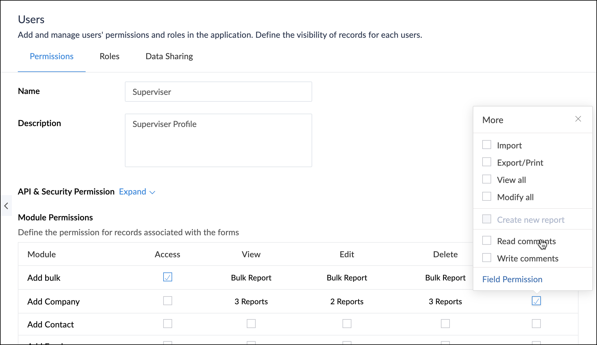
Task: Enable the Import permission
Action: (486, 145)
